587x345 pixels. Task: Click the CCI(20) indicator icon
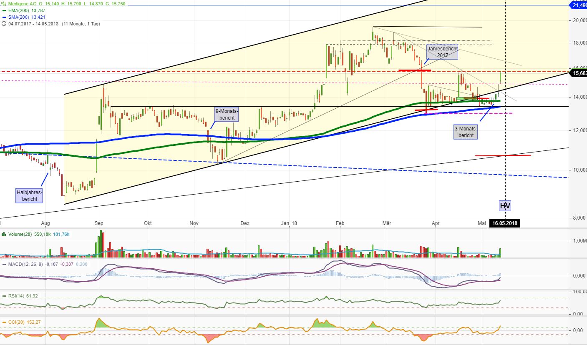click(x=4, y=322)
